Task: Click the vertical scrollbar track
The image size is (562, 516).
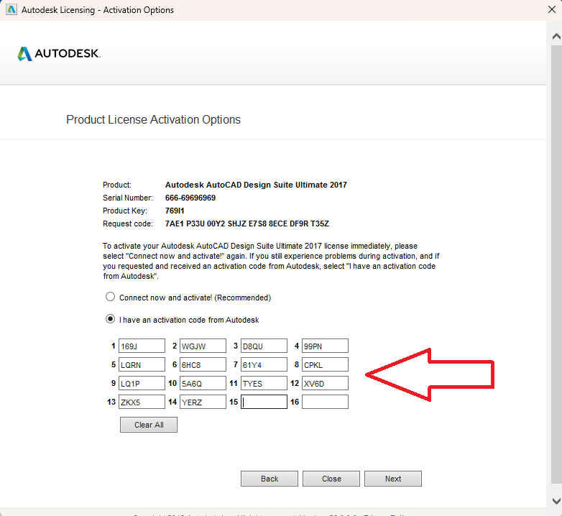Action: coord(556,265)
